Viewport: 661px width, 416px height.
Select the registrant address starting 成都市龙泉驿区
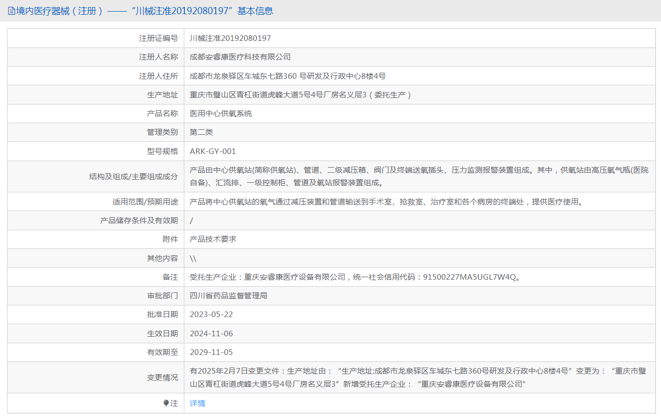[288, 76]
